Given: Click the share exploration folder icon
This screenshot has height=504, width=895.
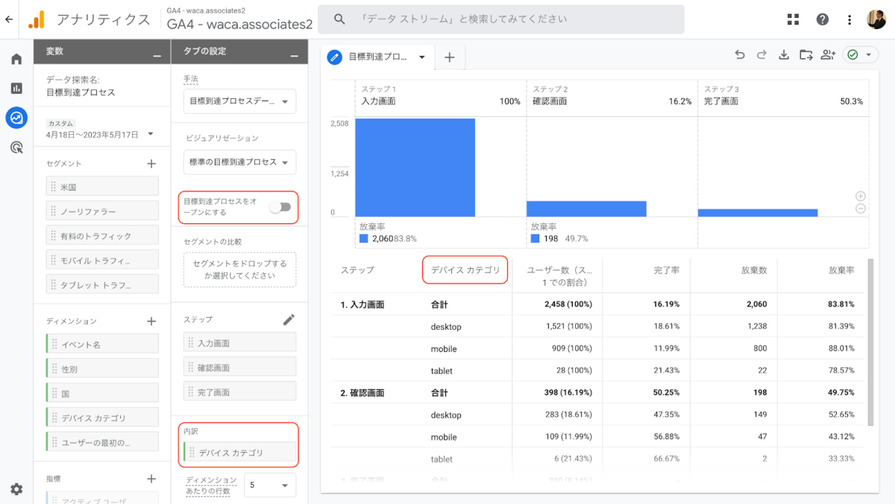Looking at the screenshot, I should [x=805, y=54].
